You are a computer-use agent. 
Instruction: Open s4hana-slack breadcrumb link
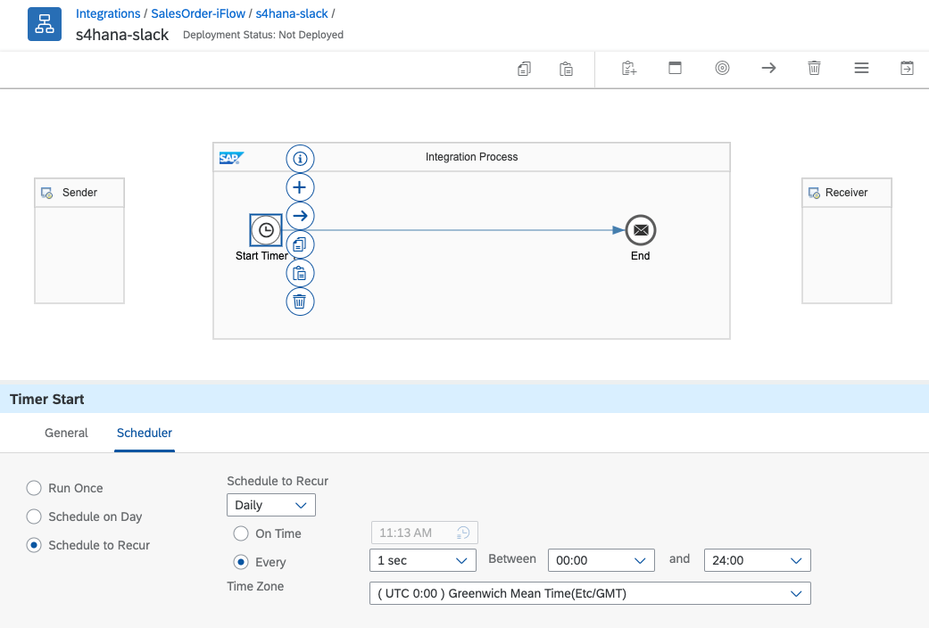point(292,13)
